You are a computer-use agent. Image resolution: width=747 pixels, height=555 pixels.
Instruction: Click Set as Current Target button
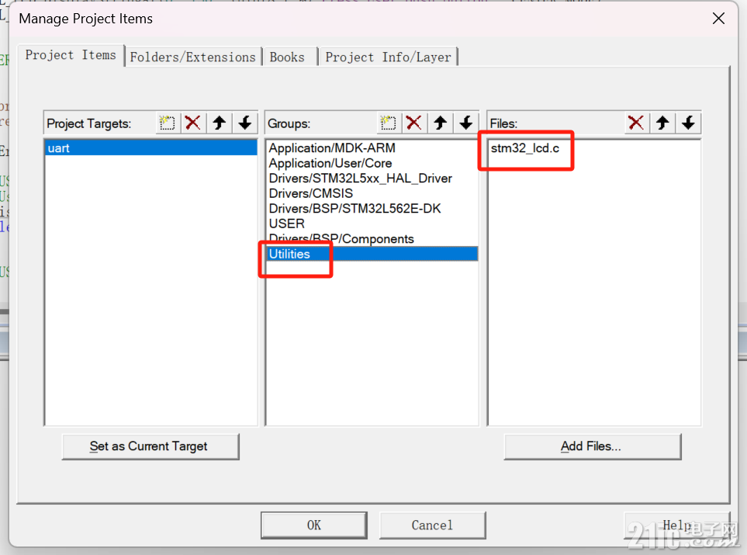coord(150,446)
